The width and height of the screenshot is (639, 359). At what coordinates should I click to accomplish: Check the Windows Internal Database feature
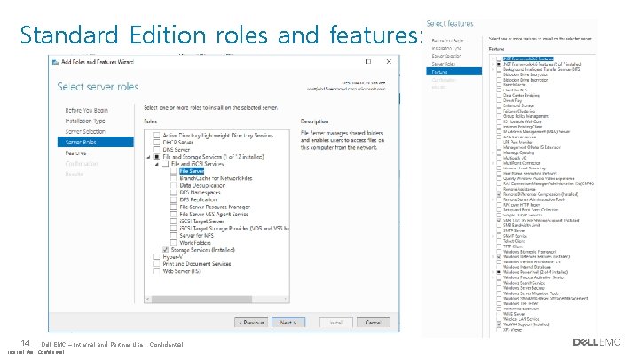(499, 267)
